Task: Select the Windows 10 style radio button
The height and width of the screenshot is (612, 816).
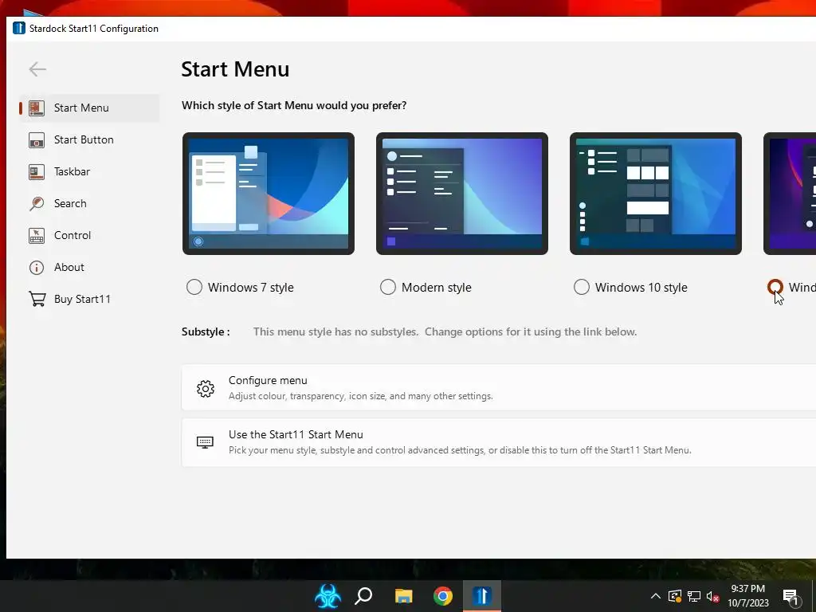Action: [x=581, y=287]
